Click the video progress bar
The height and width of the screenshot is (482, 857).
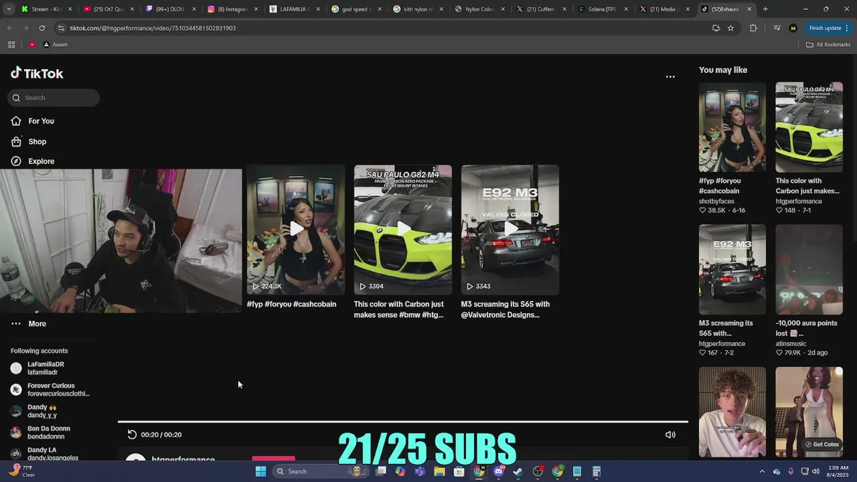403,422
